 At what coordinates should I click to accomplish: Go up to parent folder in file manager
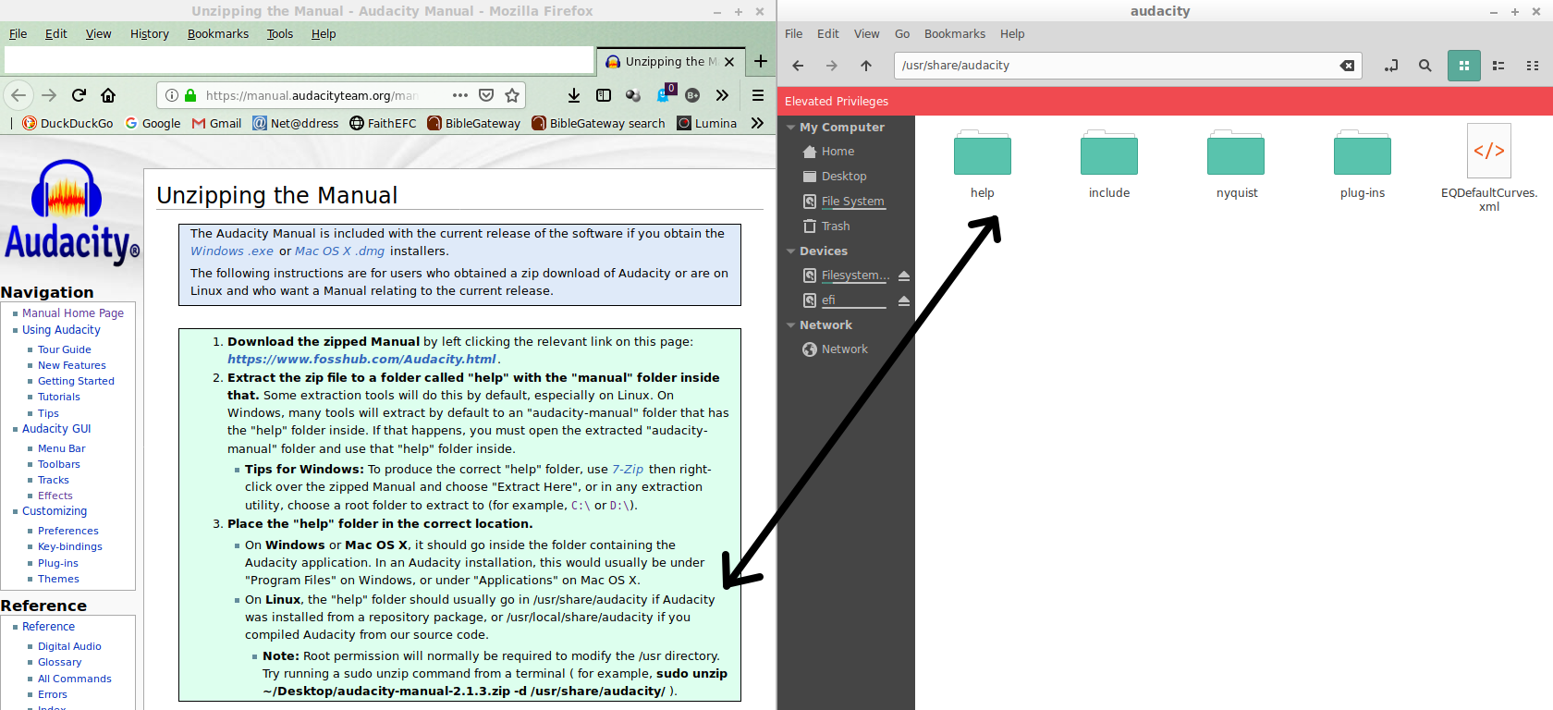[x=866, y=66]
